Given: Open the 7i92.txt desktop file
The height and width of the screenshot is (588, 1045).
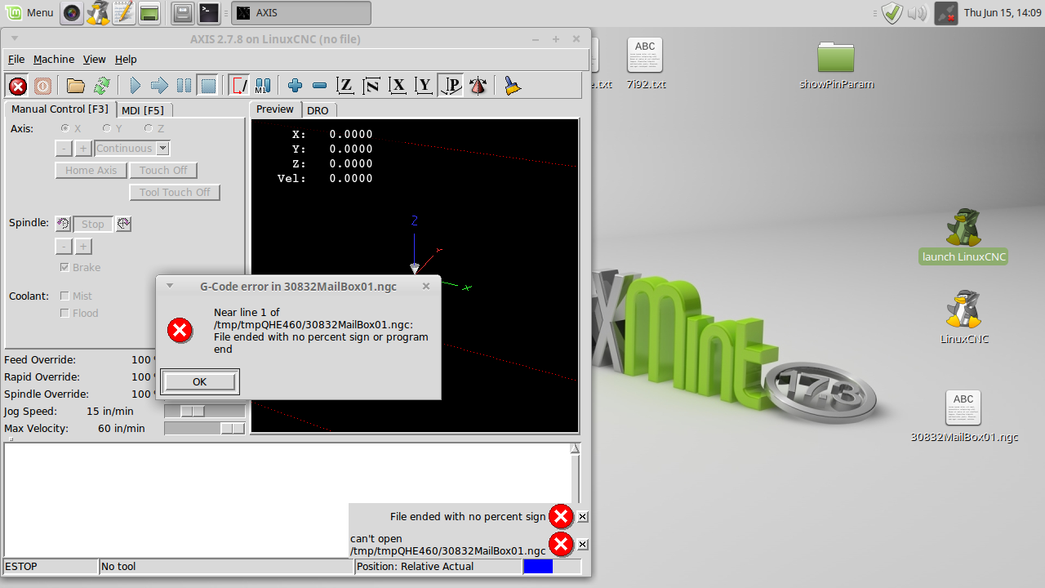Looking at the screenshot, I should coord(645,65).
